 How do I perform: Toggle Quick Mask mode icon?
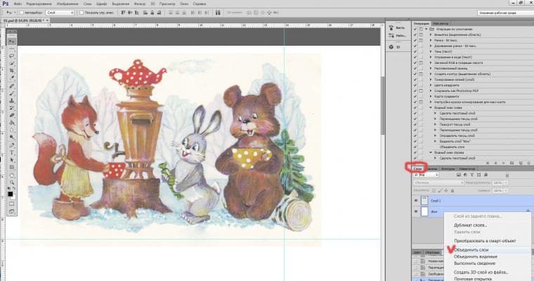point(12,204)
